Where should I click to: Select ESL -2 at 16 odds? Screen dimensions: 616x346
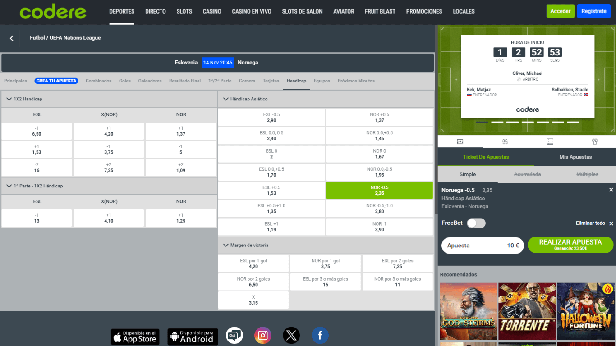tap(37, 168)
